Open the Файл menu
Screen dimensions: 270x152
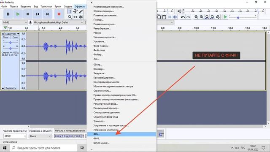[x=4, y=7]
